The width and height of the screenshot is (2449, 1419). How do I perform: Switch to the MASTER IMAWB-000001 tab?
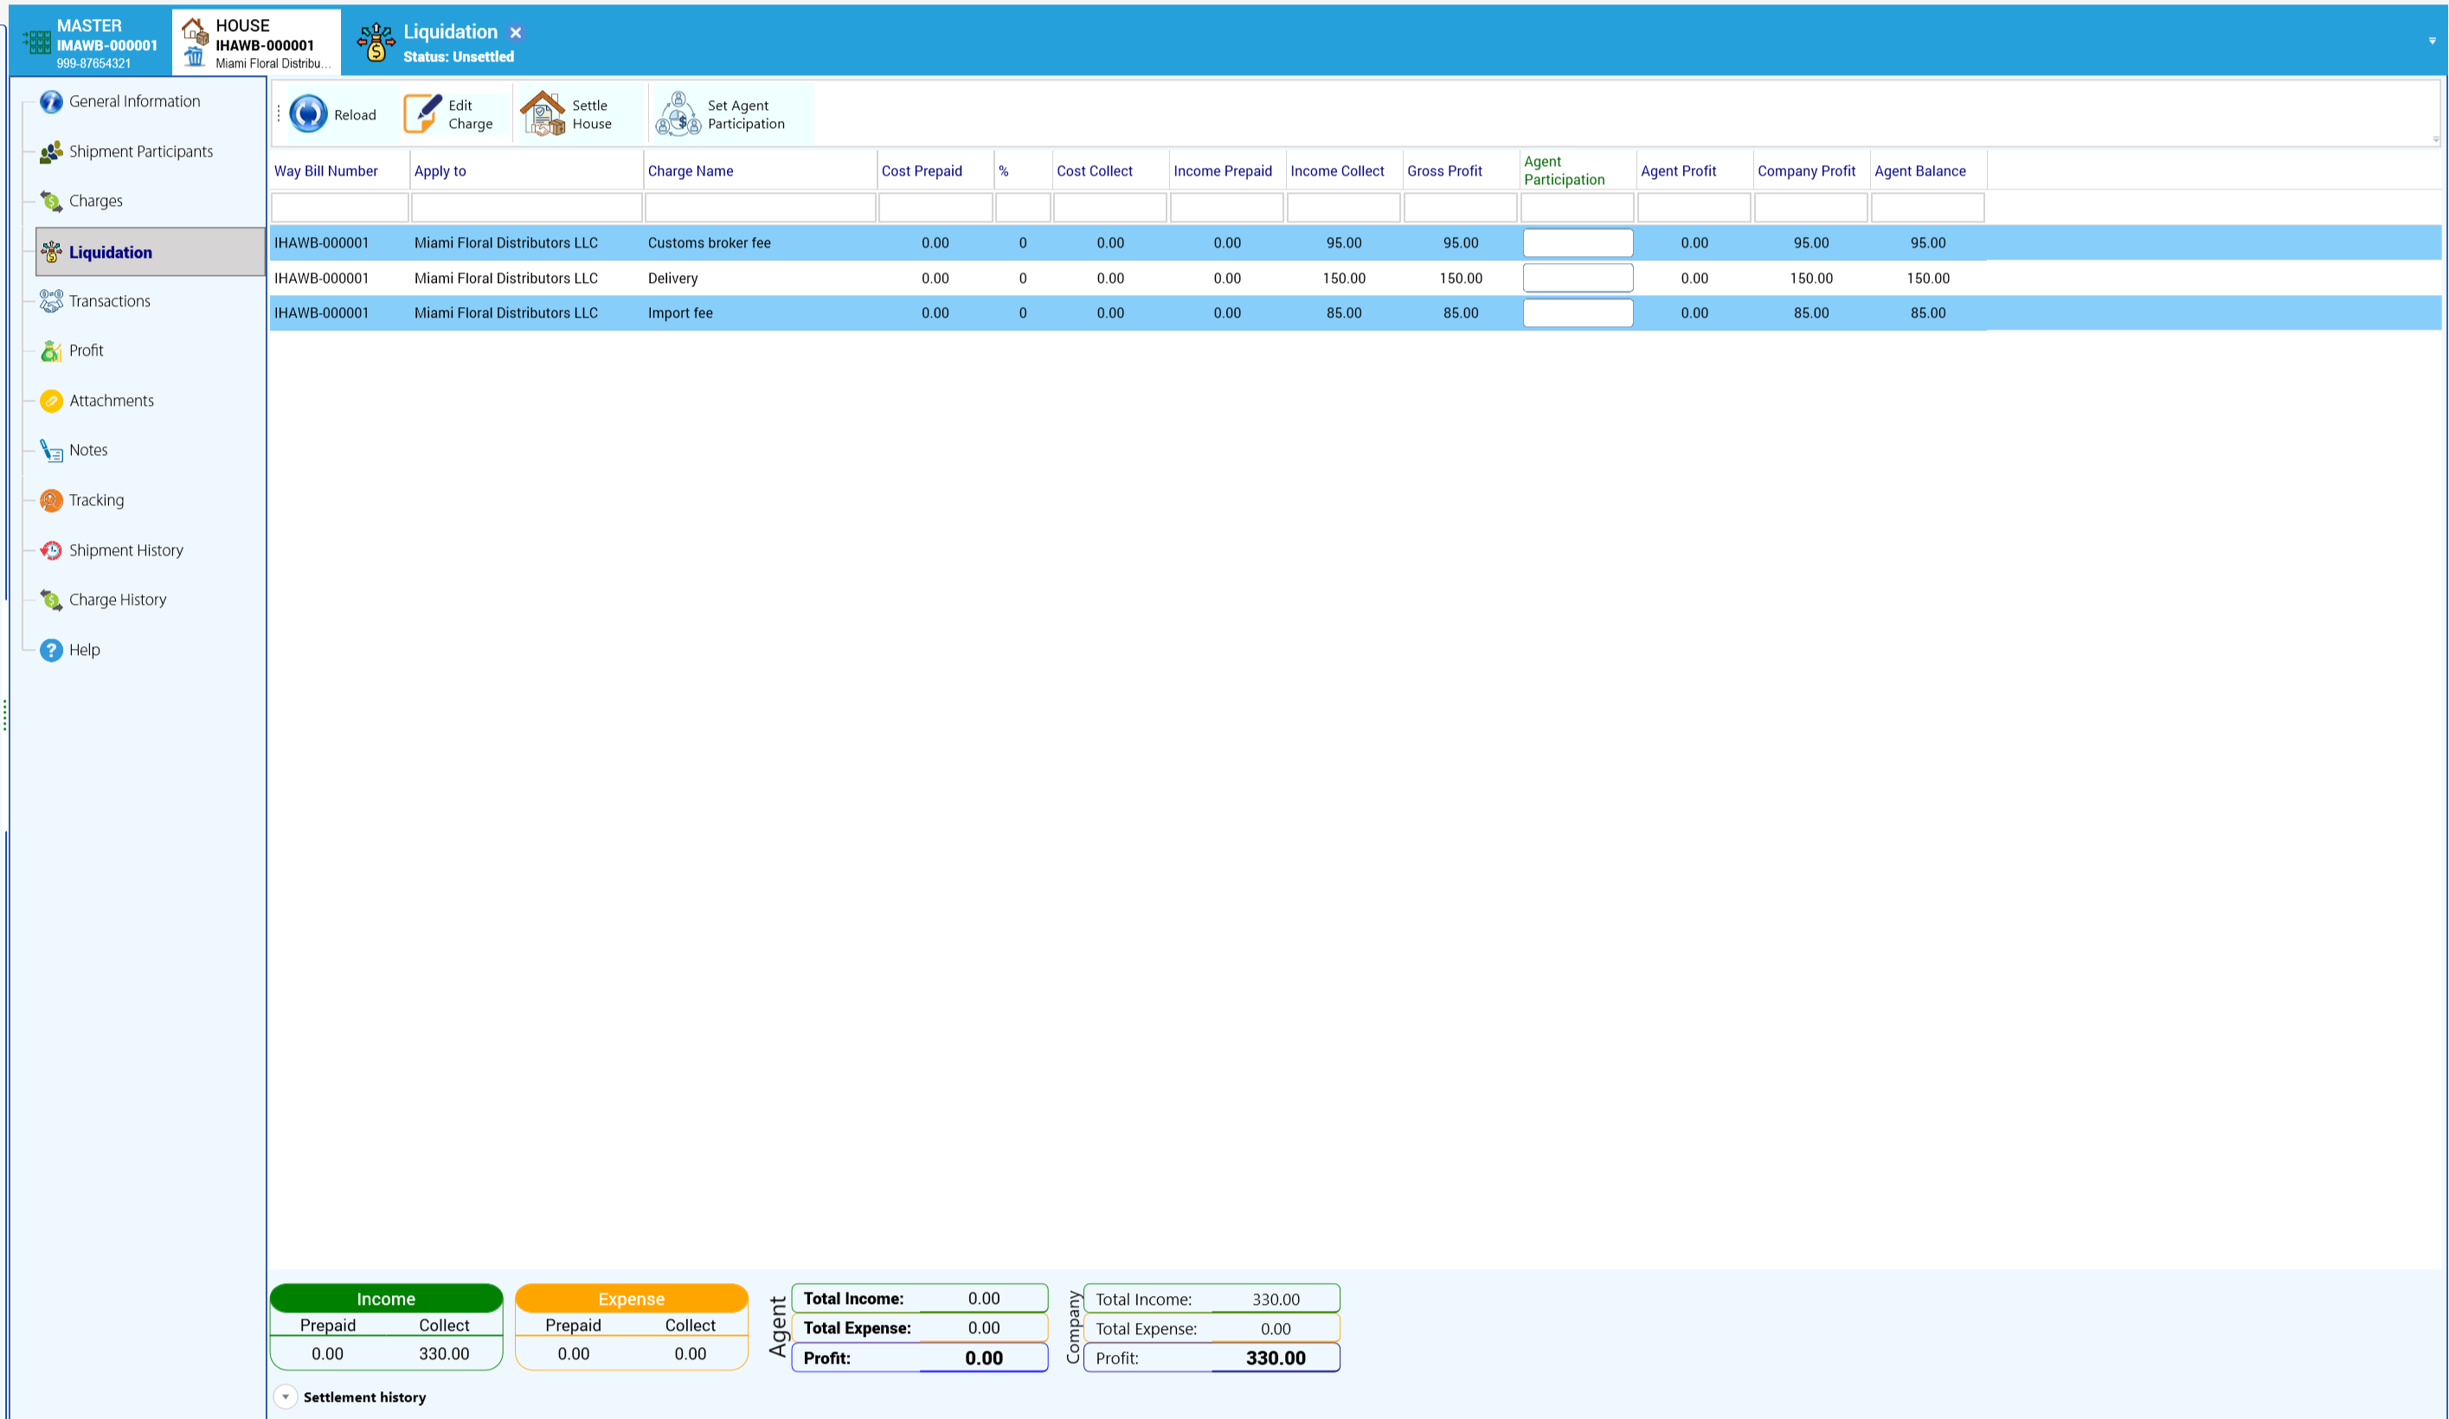pos(90,42)
